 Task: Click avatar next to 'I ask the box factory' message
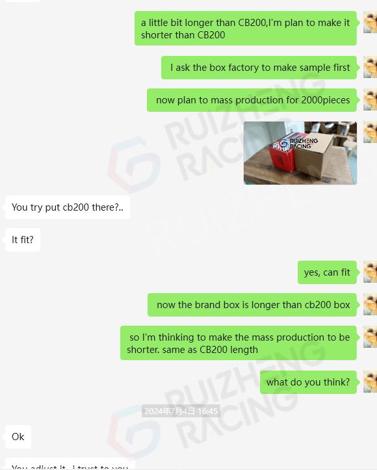coord(370,67)
